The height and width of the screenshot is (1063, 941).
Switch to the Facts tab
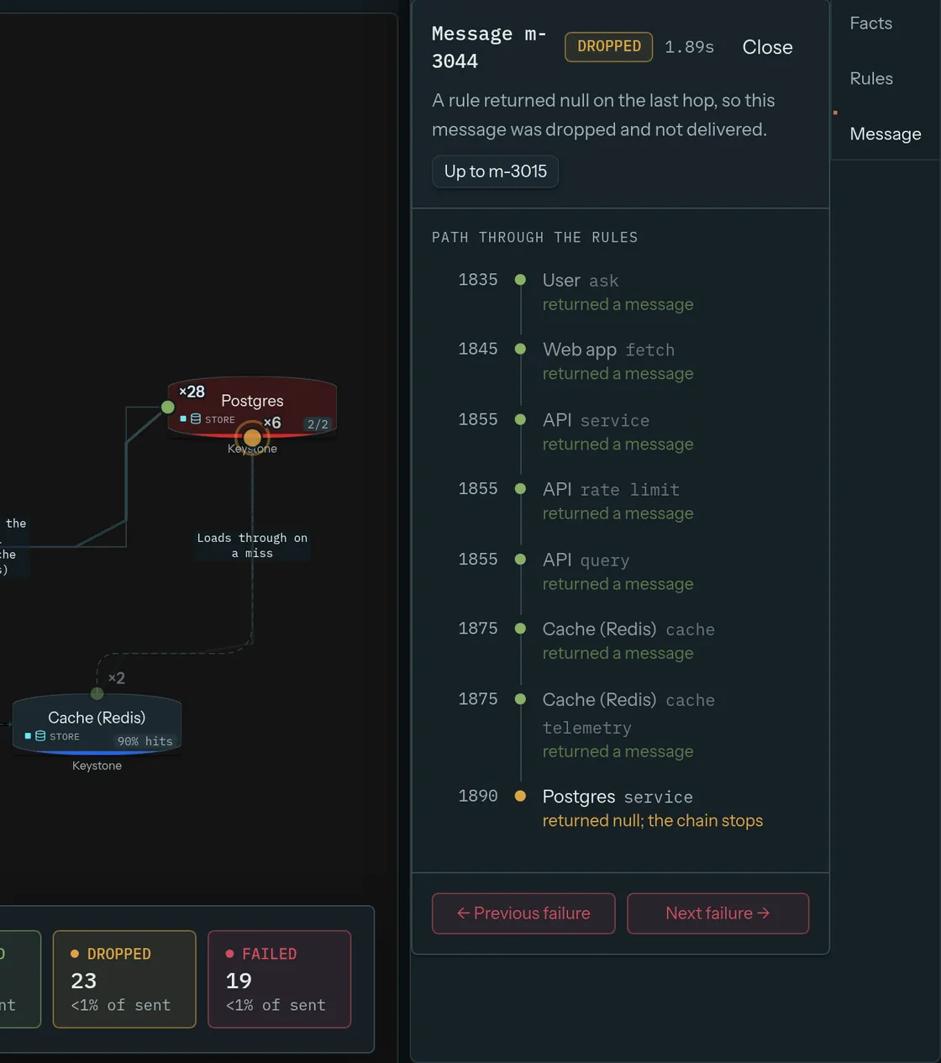871,24
